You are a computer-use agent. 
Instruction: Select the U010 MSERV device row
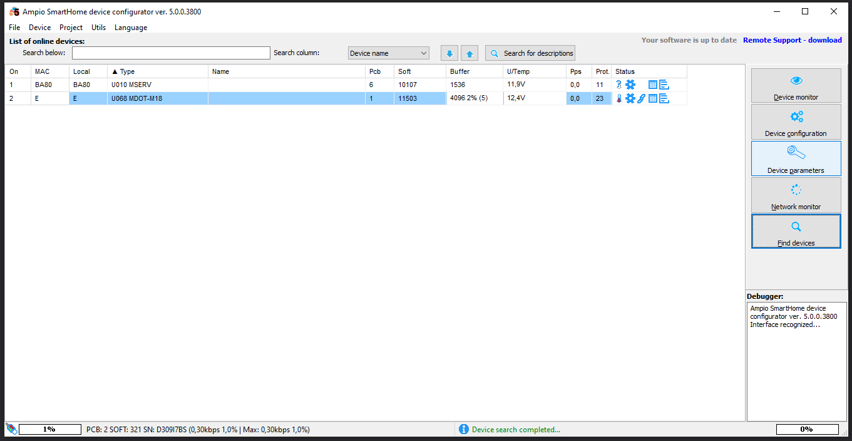pos(346,85)
